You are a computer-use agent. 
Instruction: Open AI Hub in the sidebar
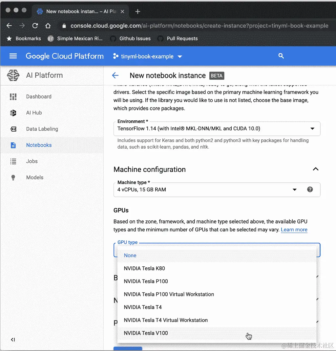(x=52, y=113)
